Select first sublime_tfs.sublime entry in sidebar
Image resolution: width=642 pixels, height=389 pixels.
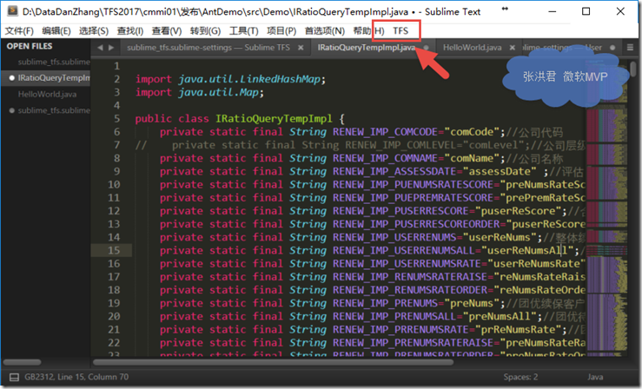coord(54,62)
